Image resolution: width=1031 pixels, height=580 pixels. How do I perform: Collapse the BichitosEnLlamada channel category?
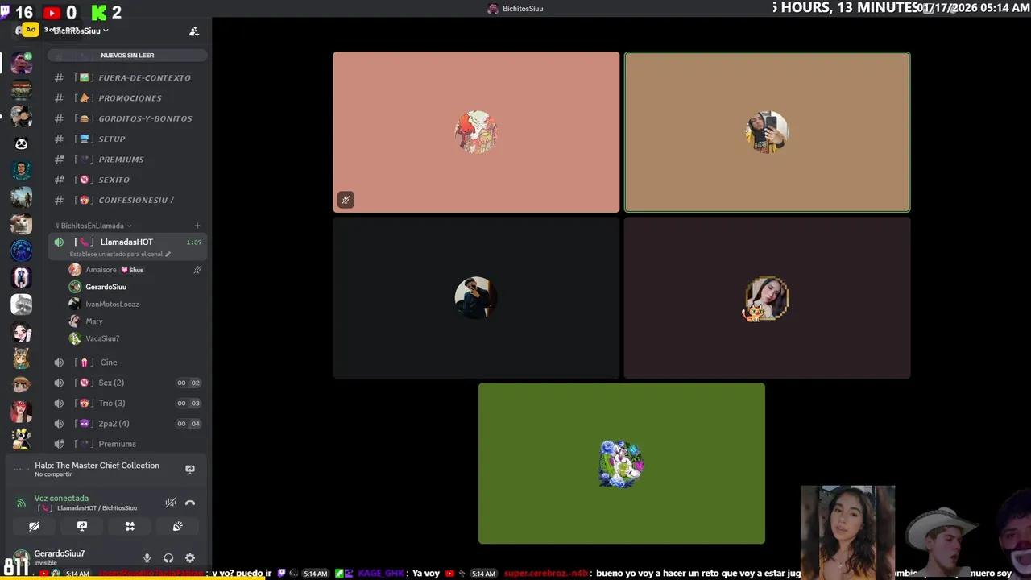93,226
